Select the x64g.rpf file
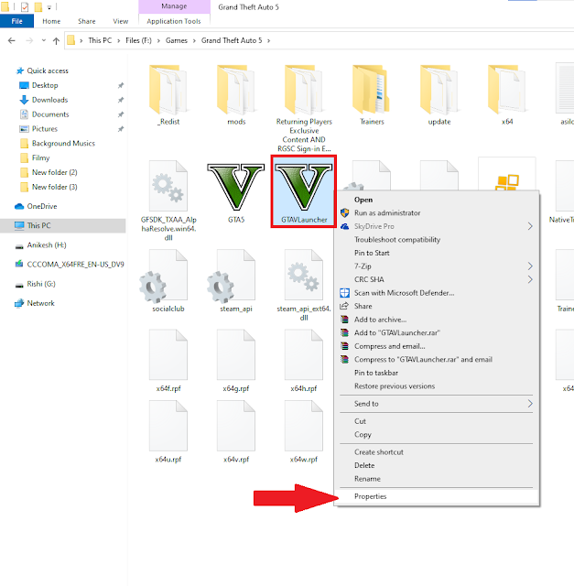 [x=236, y=354]
